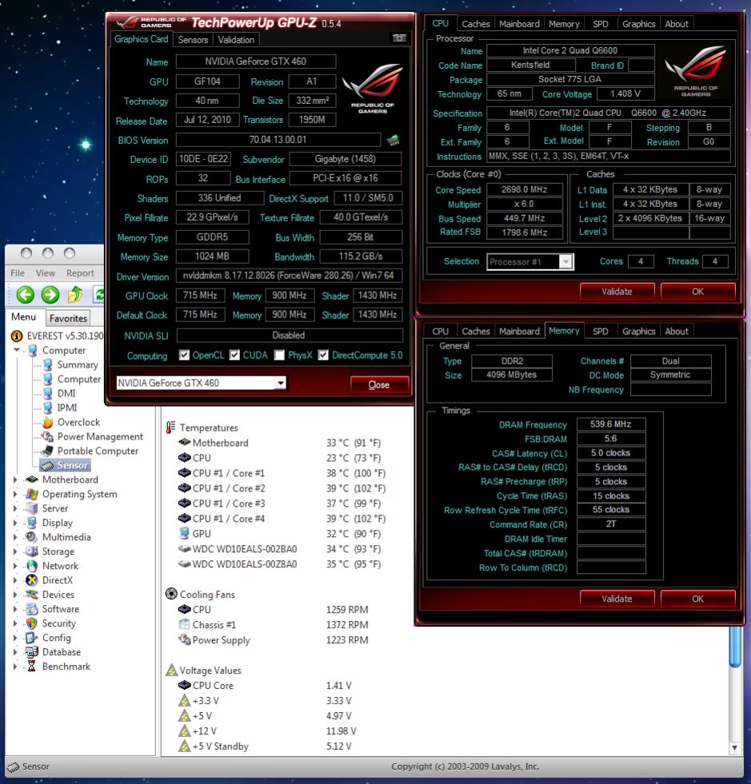Click the Up folder arrow in EVEREST toolbar

(75, 295)
